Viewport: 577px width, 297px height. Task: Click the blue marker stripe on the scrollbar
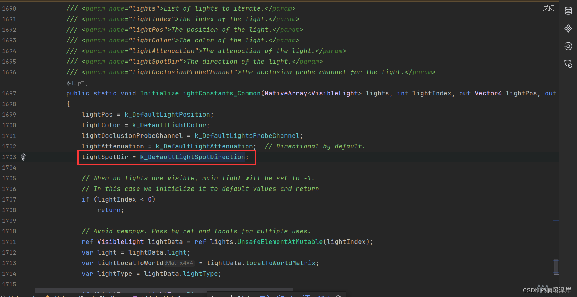pos(556,221)
